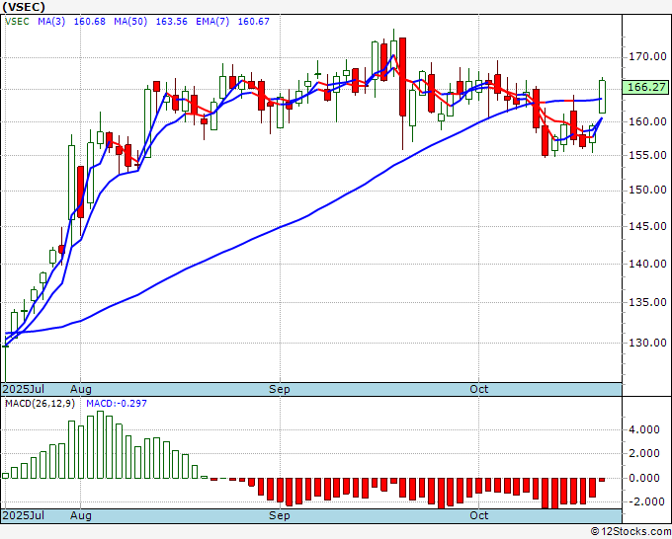Click the Sep label on price chart axis
Image resolution: width=672 pixels, height=539 pixels.
[280, 389]
